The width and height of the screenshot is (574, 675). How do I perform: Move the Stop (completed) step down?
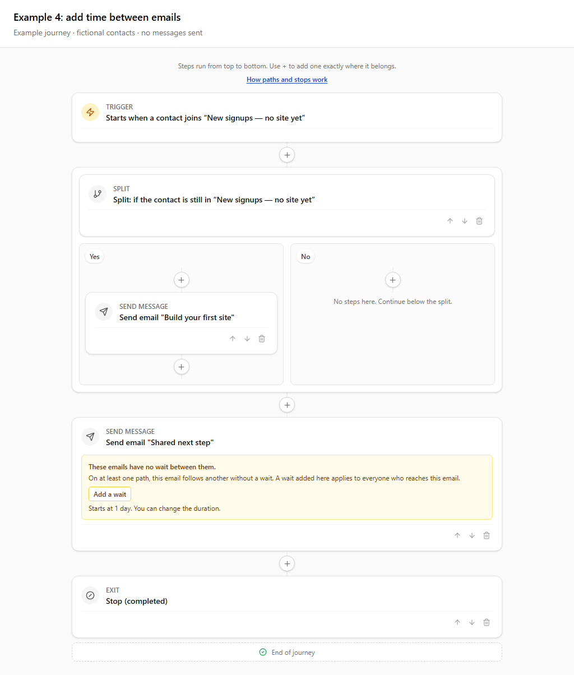(x=472, y=622)
